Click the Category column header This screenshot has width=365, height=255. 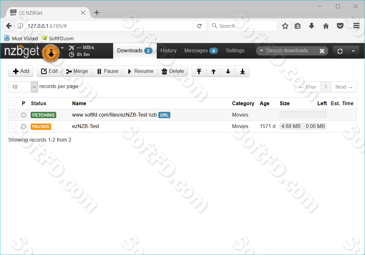(243, 103)
